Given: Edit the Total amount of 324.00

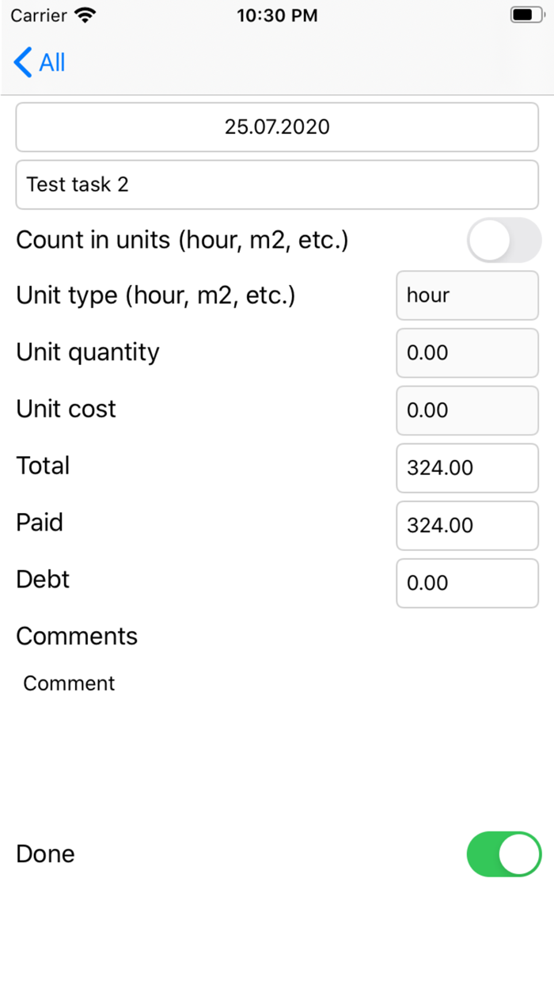Looking at the screenshot, I should (x=467, y=468).
